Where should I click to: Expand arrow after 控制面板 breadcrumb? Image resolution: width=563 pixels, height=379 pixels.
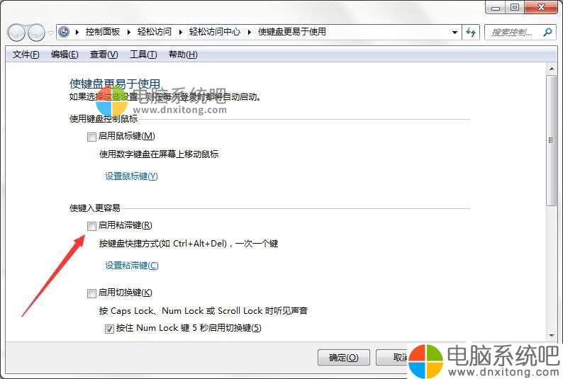(x=129, y=33)
